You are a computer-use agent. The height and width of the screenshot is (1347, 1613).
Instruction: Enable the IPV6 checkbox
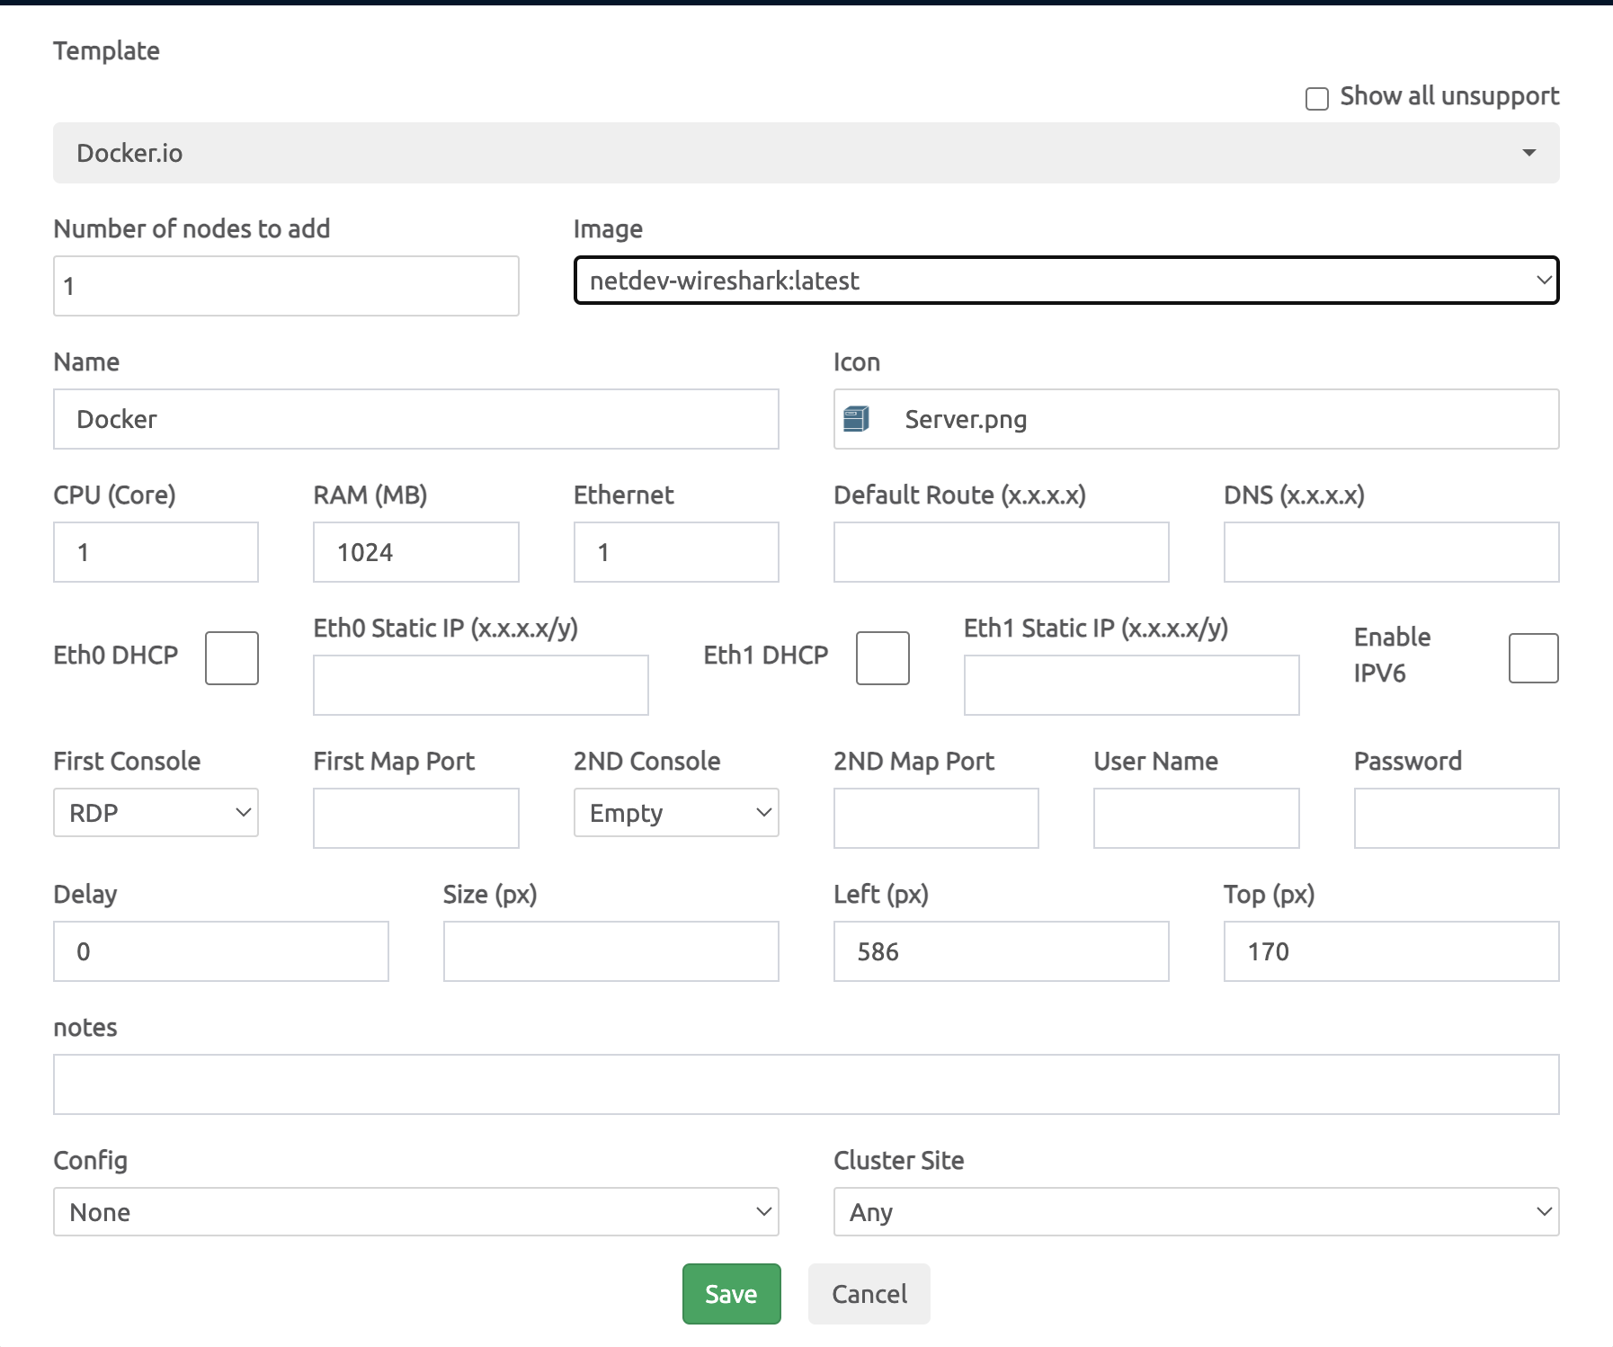pyautogui.click(x=1534, y=658)
